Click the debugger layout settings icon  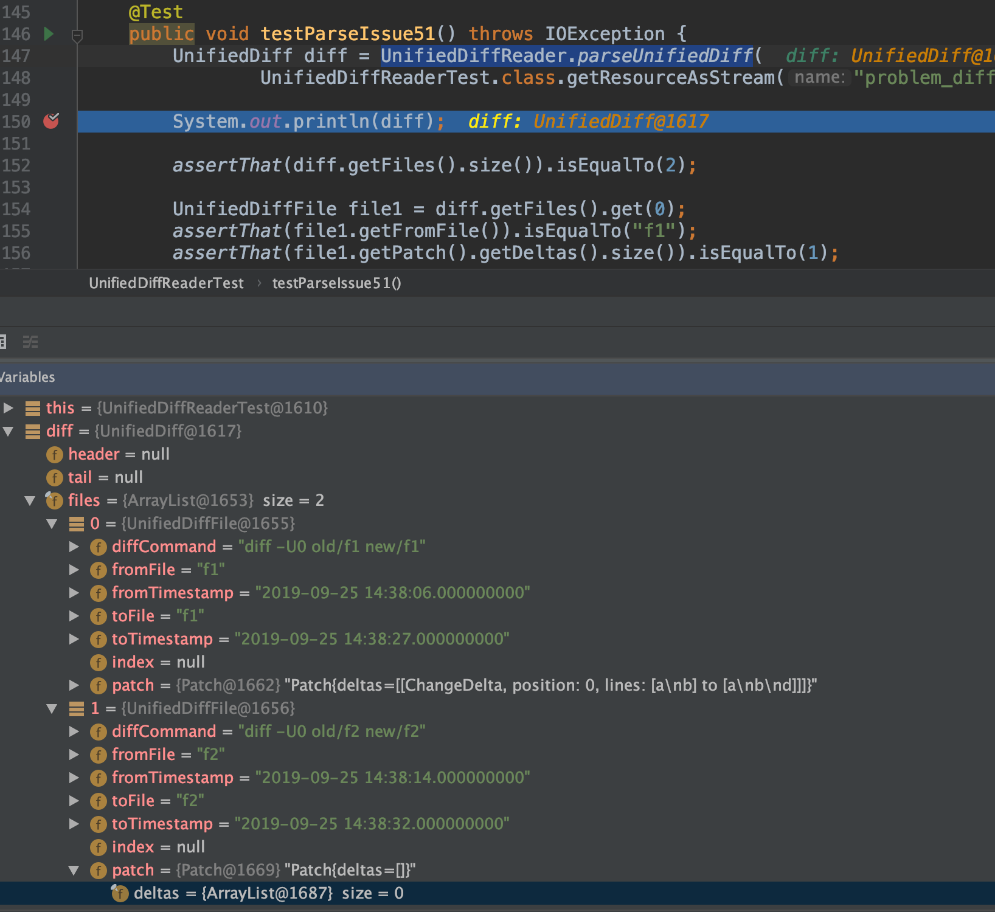[30, 342]
